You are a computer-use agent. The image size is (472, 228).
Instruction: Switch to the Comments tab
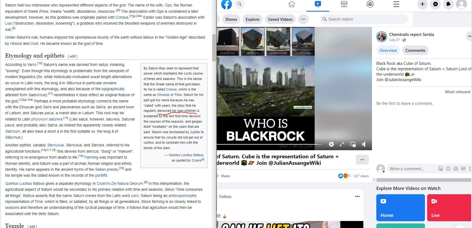415,51
